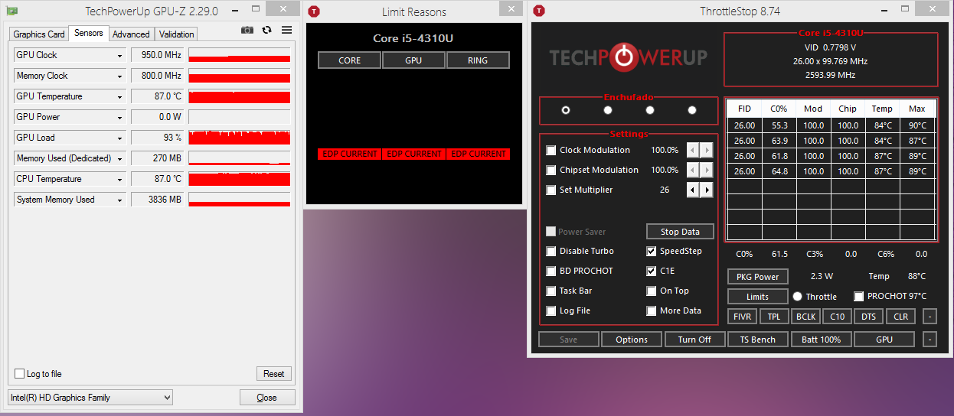
Task: Go to Validation tab
Action: click(x=177, y=34)
